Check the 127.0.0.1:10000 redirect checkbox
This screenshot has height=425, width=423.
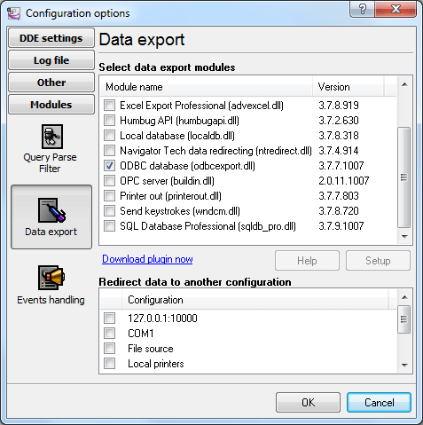pyautogui.click(x=109, y=319)
